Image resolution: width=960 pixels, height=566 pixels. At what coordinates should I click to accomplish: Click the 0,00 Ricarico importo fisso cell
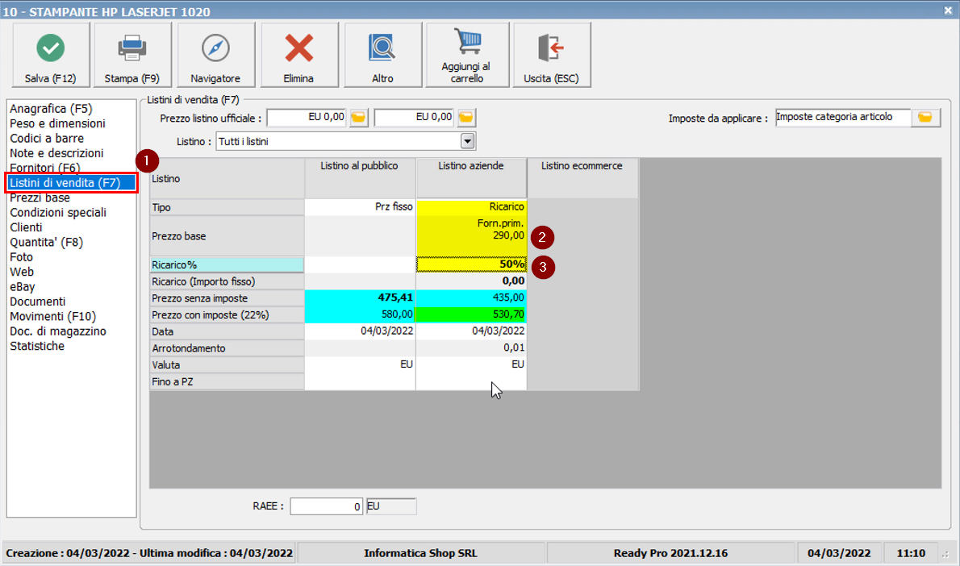click(x=471, y=281)
